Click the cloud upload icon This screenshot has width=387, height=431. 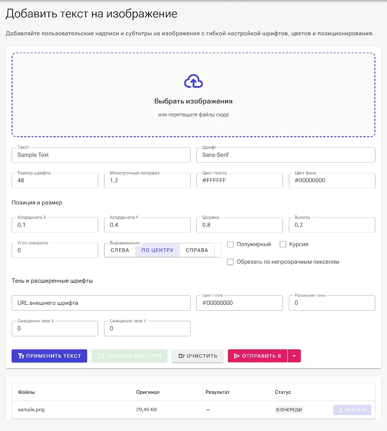(193, 81)
